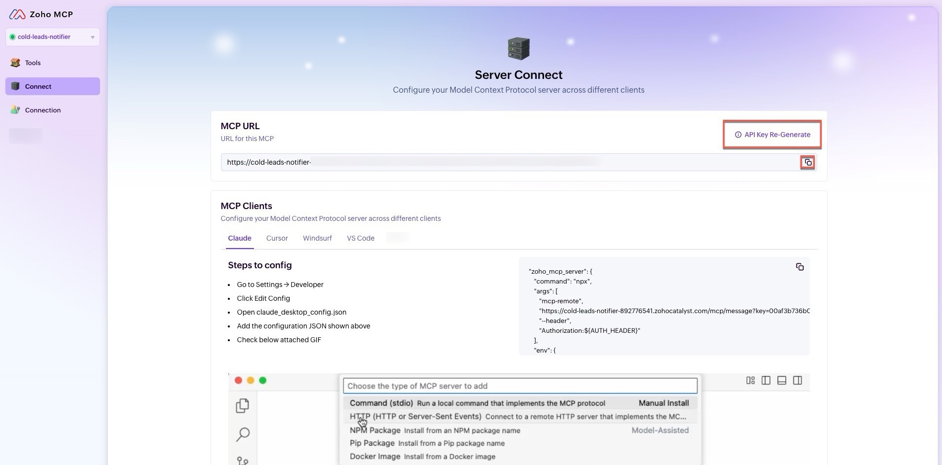Image resolution: width=942 pixels, height=465 pixels.
Task: Click the Zoho MCP logo icon
Action: 17,14
